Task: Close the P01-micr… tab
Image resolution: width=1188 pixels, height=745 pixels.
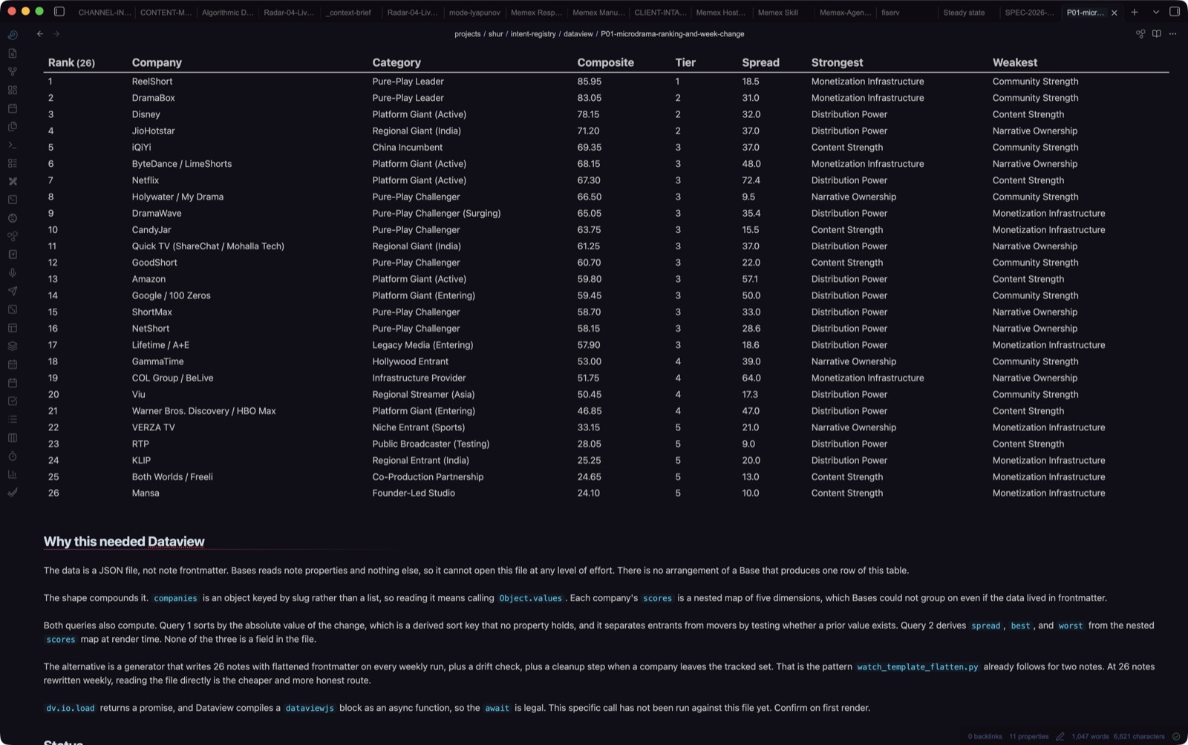Action: tap(1114, 13)
